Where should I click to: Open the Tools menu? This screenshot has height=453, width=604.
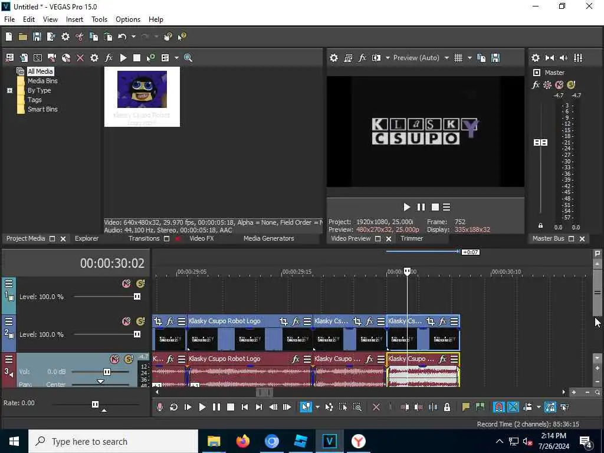click(x=99, y=19)
